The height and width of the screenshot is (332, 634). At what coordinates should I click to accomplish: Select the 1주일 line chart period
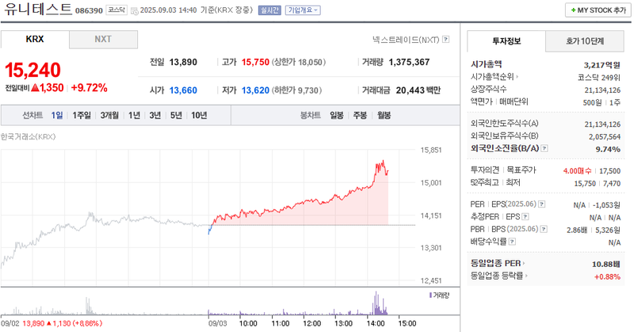pos(82,115)
